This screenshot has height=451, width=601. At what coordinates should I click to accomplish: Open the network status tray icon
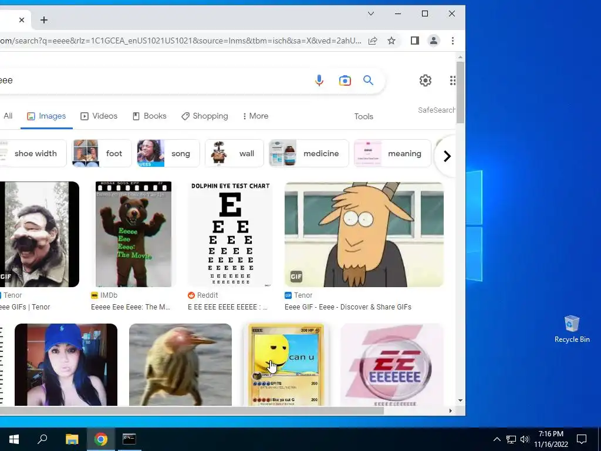[511, 439]
